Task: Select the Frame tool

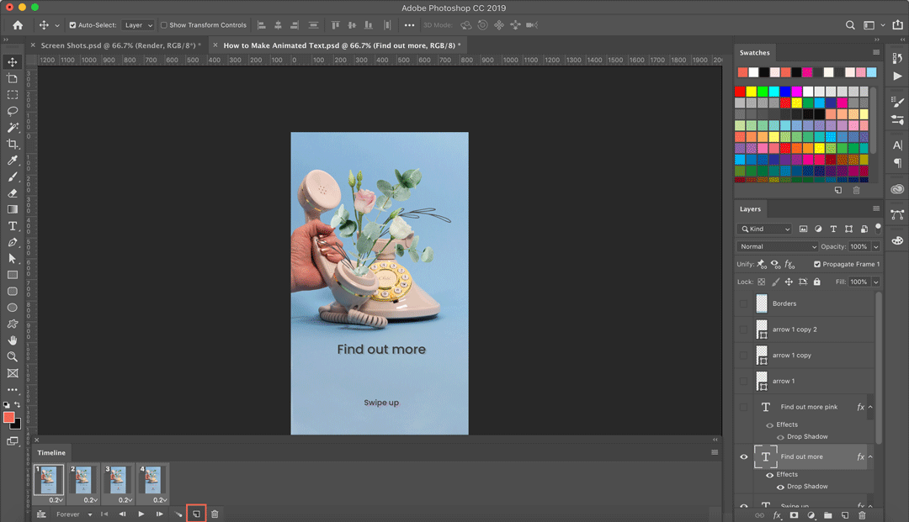Action: (x=12, y=373)
